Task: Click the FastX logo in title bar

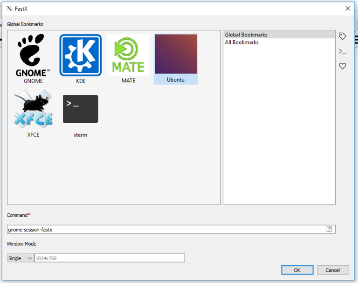Action: (9, 8)
